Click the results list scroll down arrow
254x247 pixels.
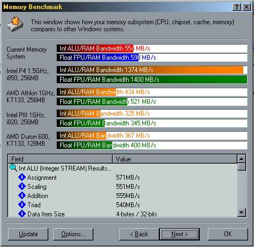tap(241, 213)
